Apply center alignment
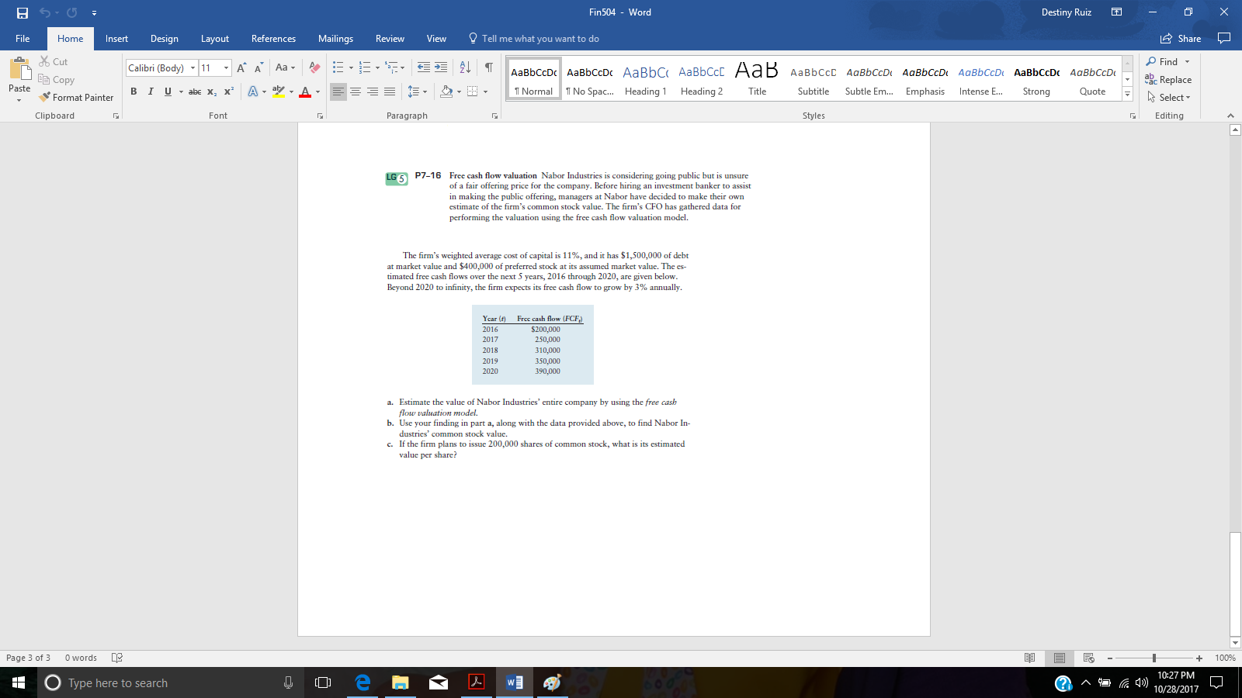The height and width of the screenshot is (698, 1242). click(x=356, y=92)
